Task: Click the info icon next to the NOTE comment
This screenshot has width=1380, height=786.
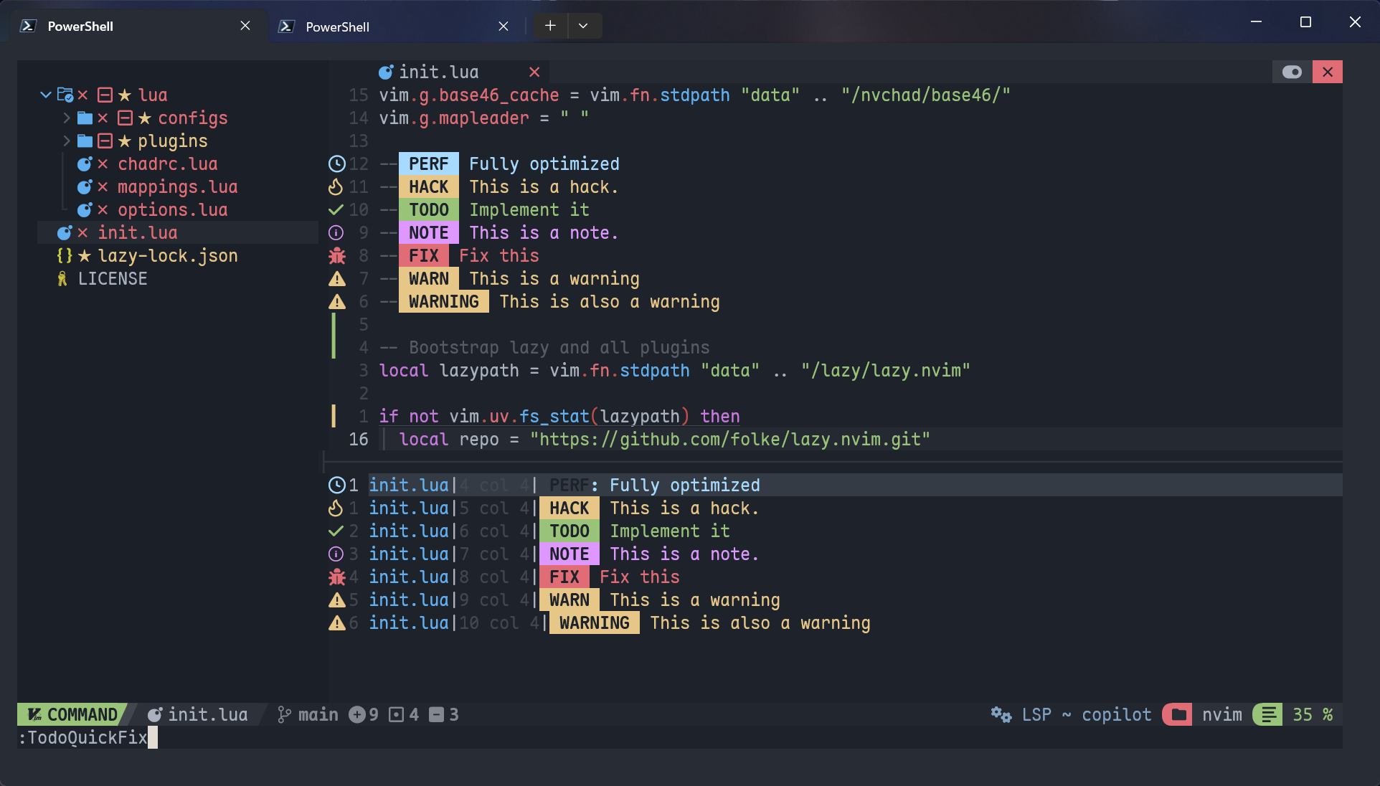Action: click(x=337, y=232)
